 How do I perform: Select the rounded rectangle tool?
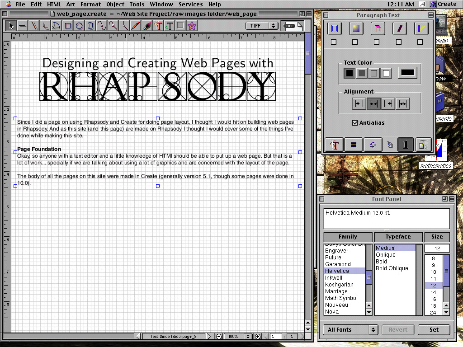(x=90, y=26)
